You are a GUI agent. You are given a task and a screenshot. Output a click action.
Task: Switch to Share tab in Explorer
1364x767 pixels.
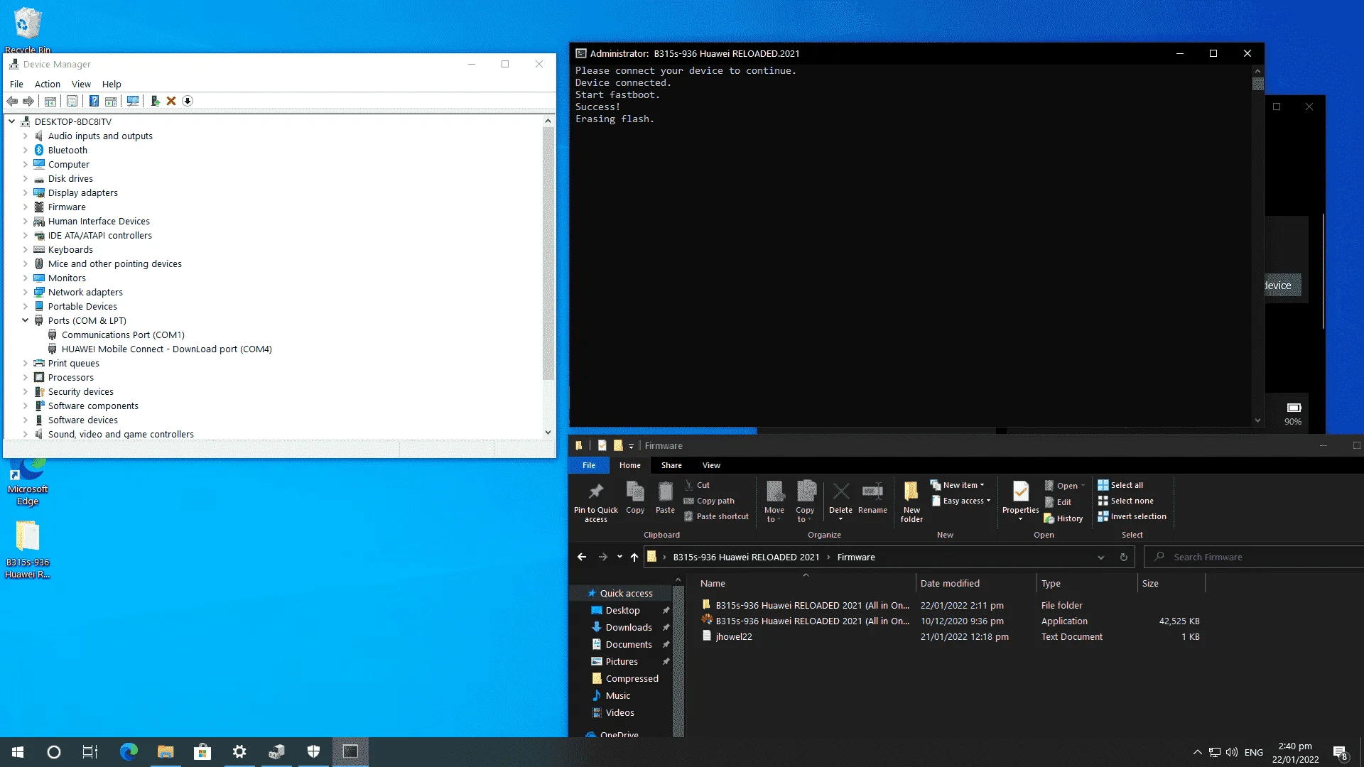click(x=671, y=465)
